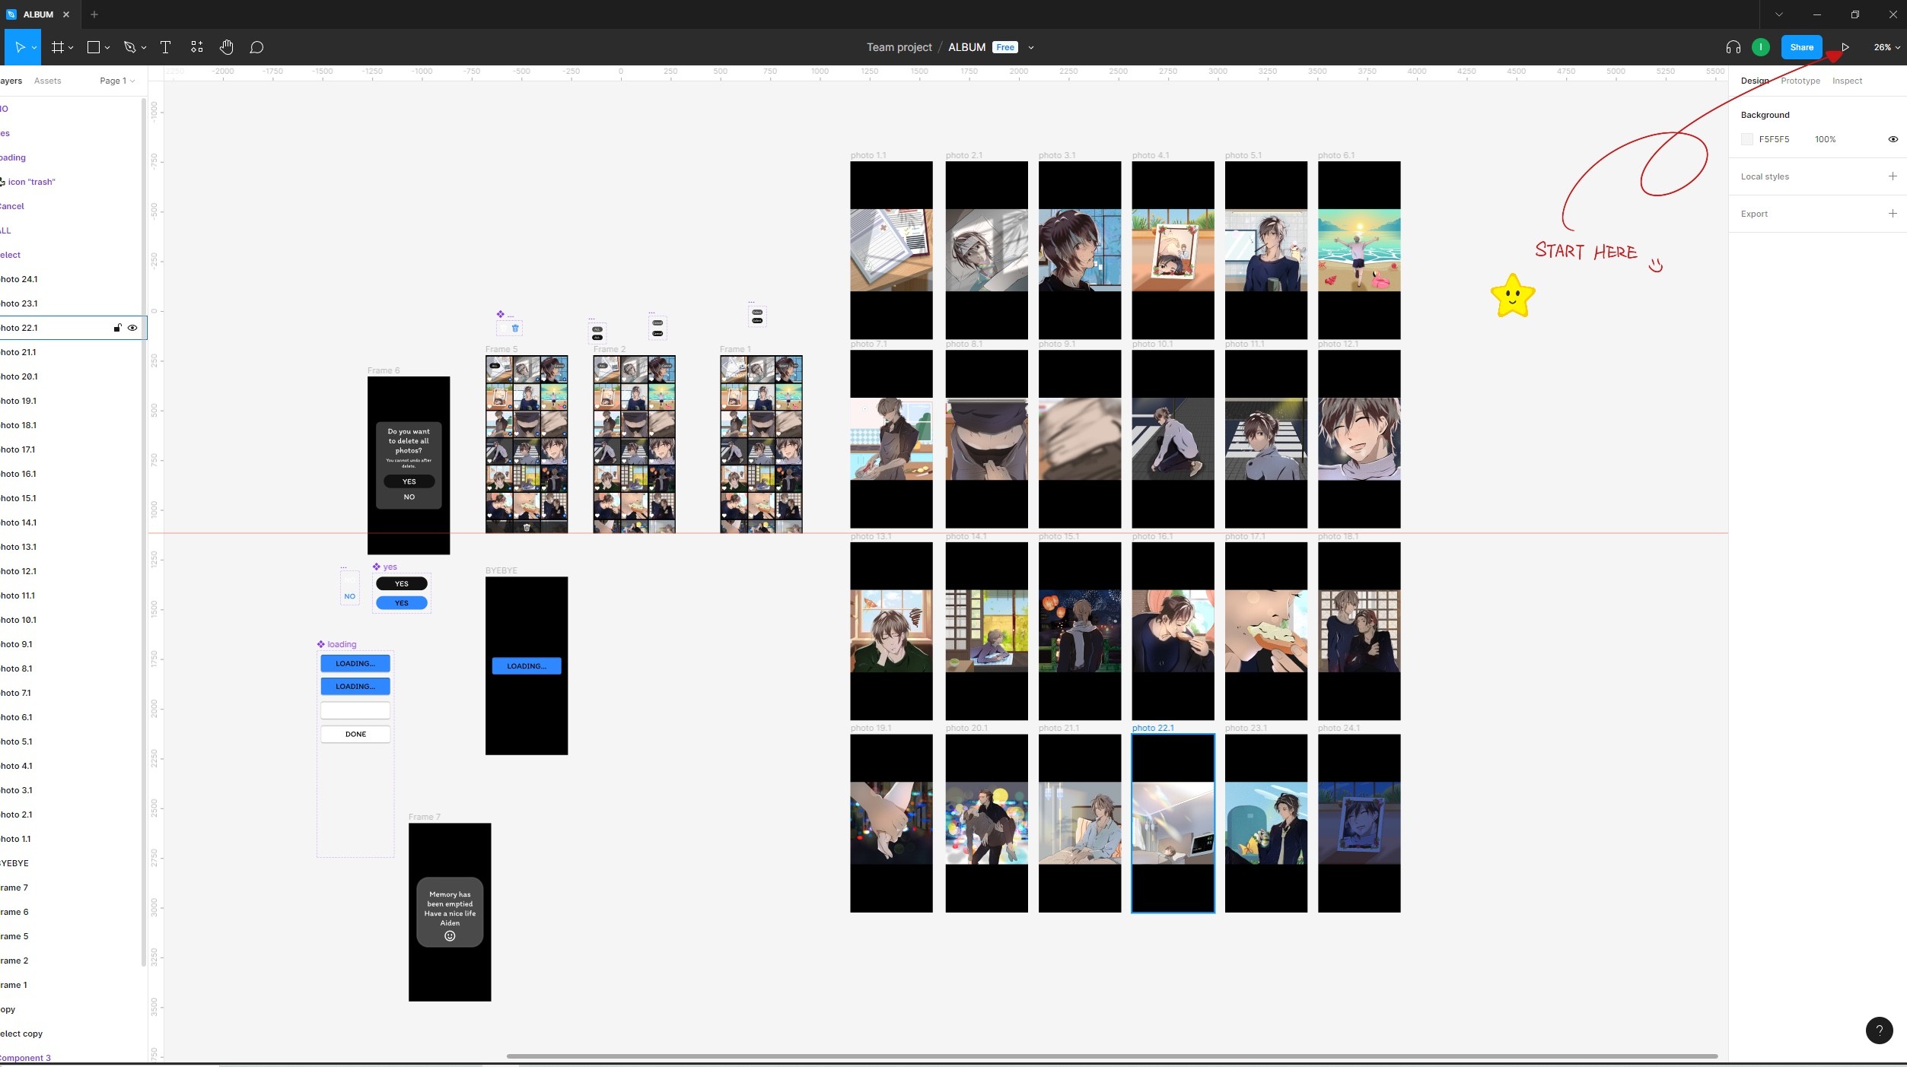
Task: Select the photo 12.1 frame on canvas
Action: (x=1358, y=439)
